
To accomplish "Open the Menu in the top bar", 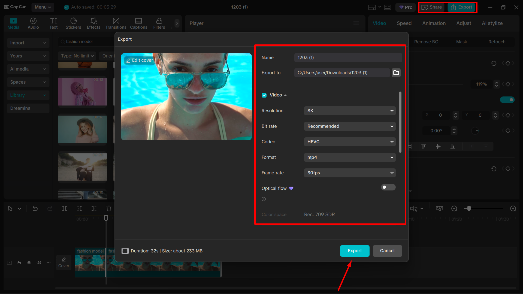I will (43, 7).
